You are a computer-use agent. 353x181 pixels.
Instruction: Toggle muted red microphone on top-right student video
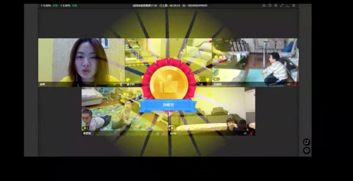(x=295, y=84)
